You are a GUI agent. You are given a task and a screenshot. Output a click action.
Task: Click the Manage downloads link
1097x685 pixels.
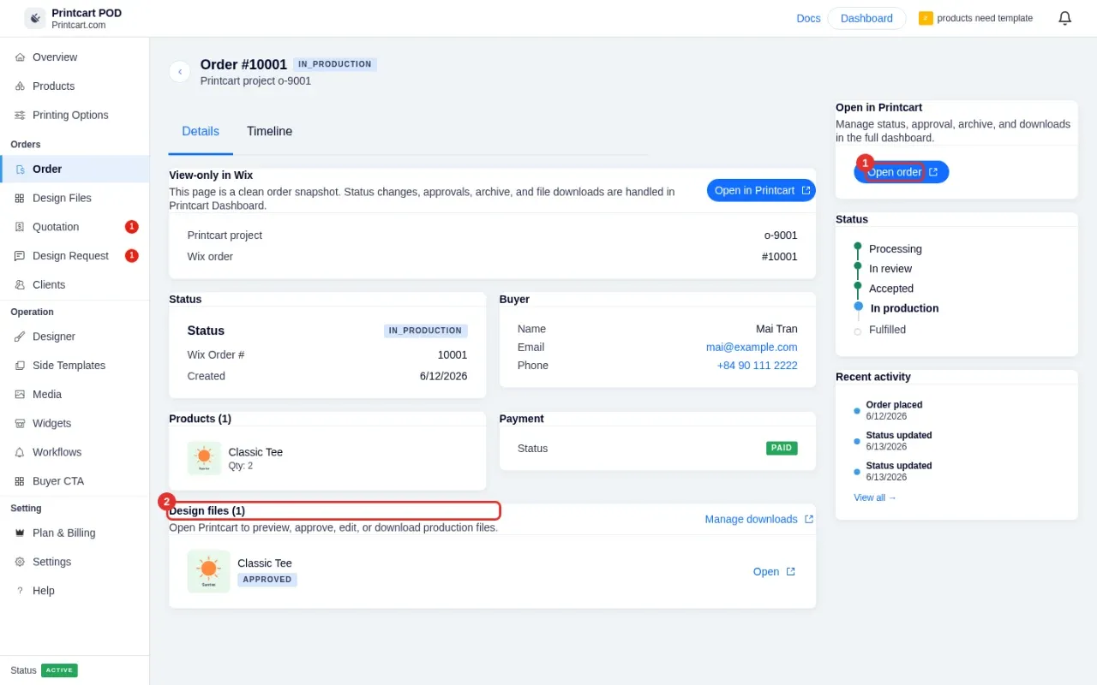pyautogui.click(x=759, y=519)
